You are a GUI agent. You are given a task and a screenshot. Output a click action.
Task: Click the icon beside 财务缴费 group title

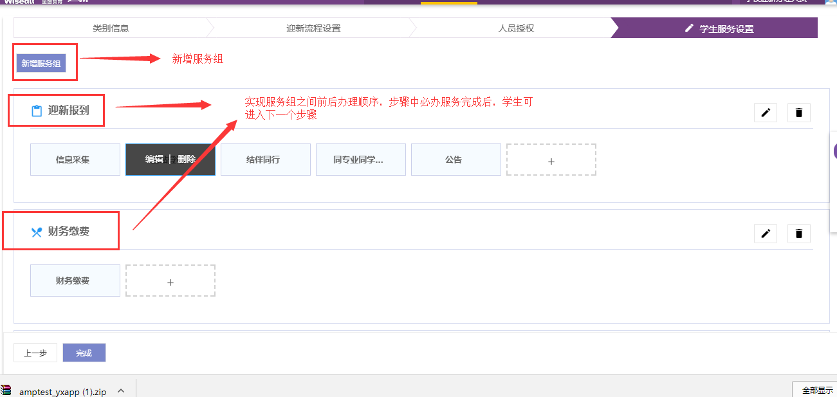[37, 232]
